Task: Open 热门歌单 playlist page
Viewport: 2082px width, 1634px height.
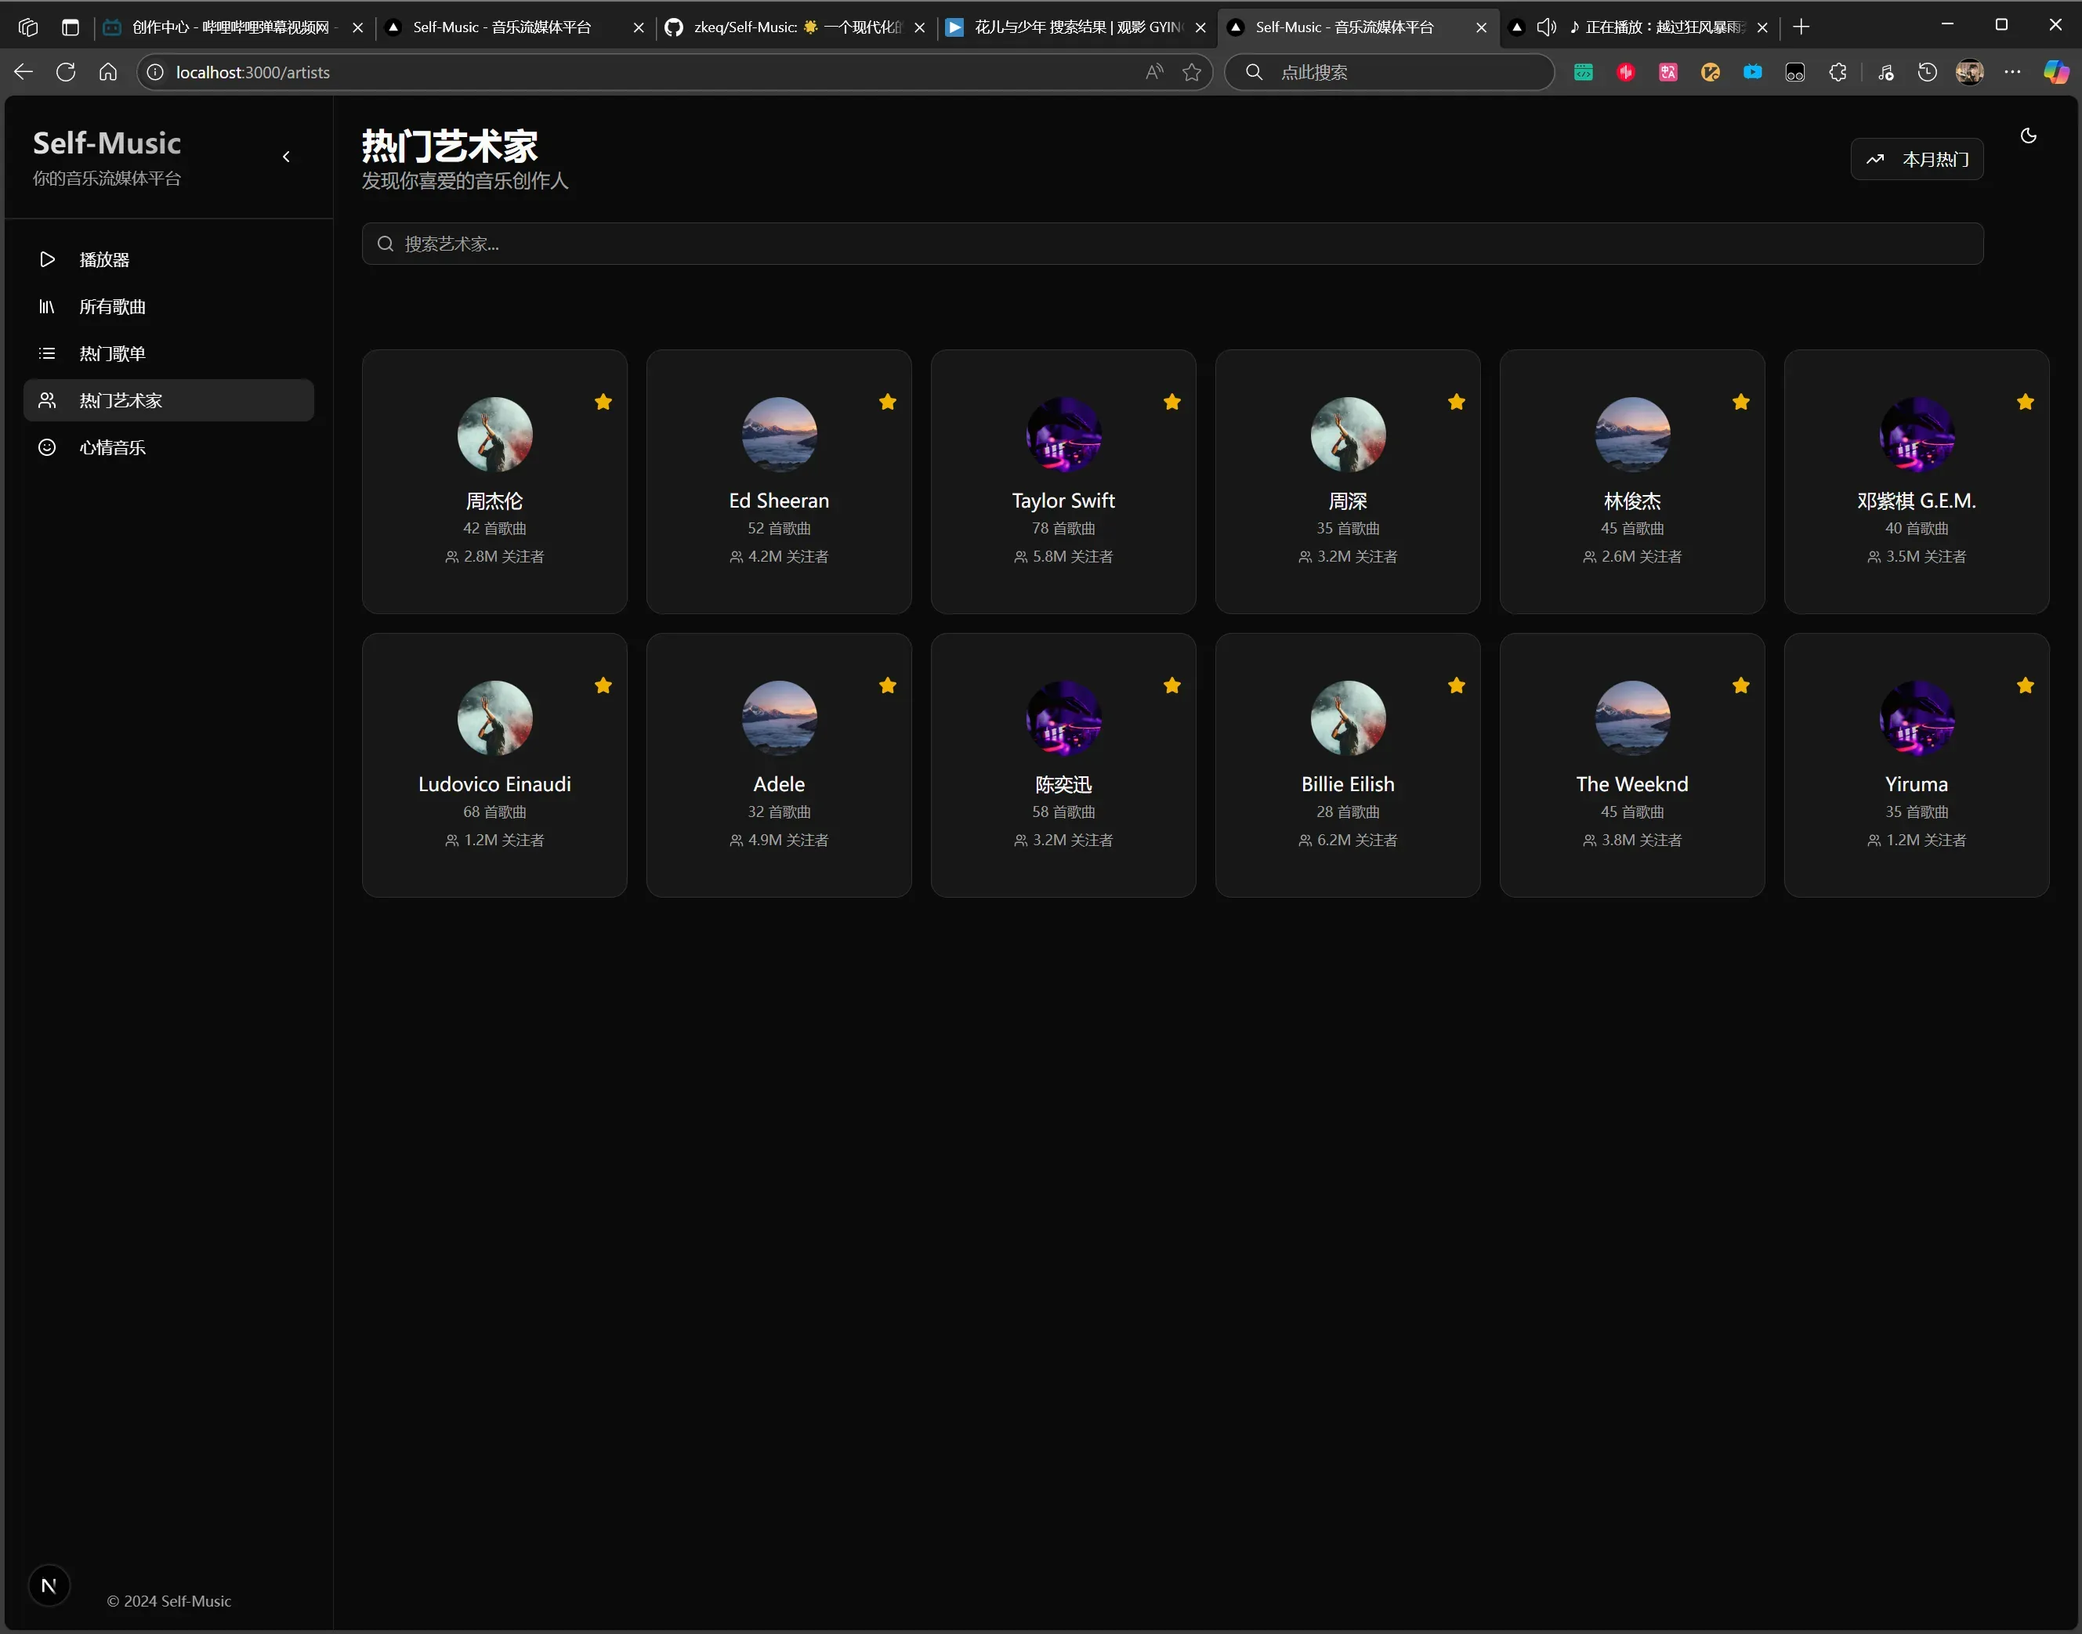Action: (x=112, y=353)
